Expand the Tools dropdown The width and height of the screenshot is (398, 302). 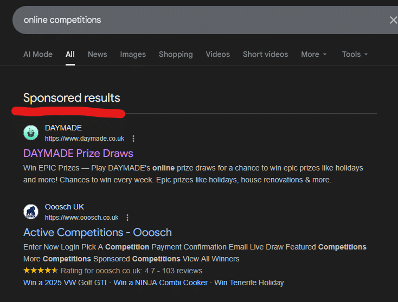pos(355,54)
